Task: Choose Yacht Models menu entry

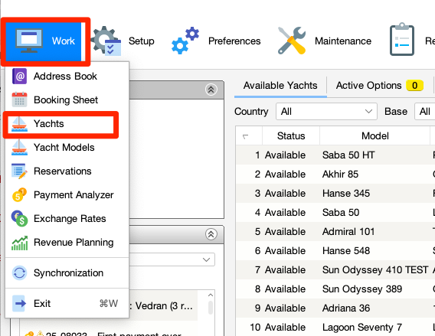Action: (67, 148)
